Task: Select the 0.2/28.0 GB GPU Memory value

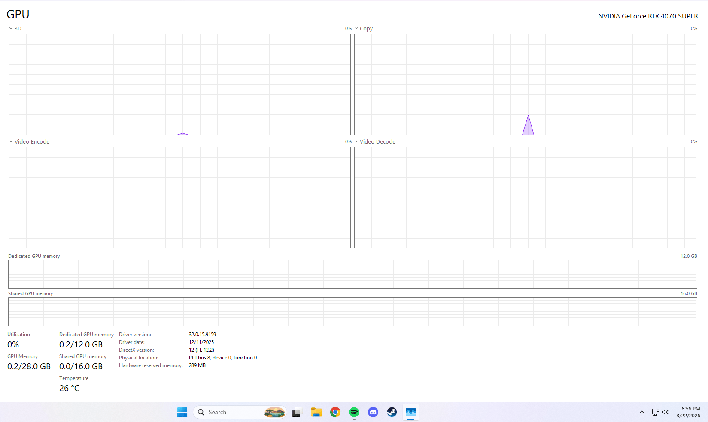Action: coord(29,366)
